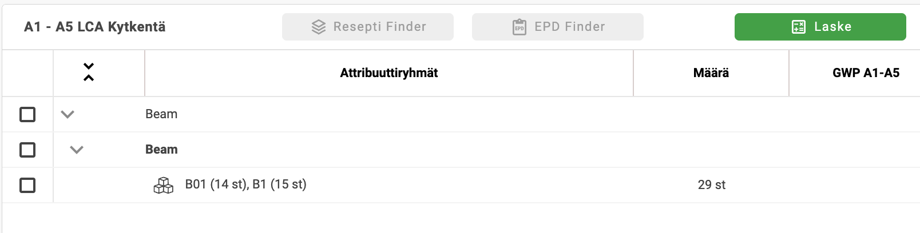Viewport: 920px width, 233px height.
Task: Select the checkbox for the B01, B1 row
Action: 27,185
